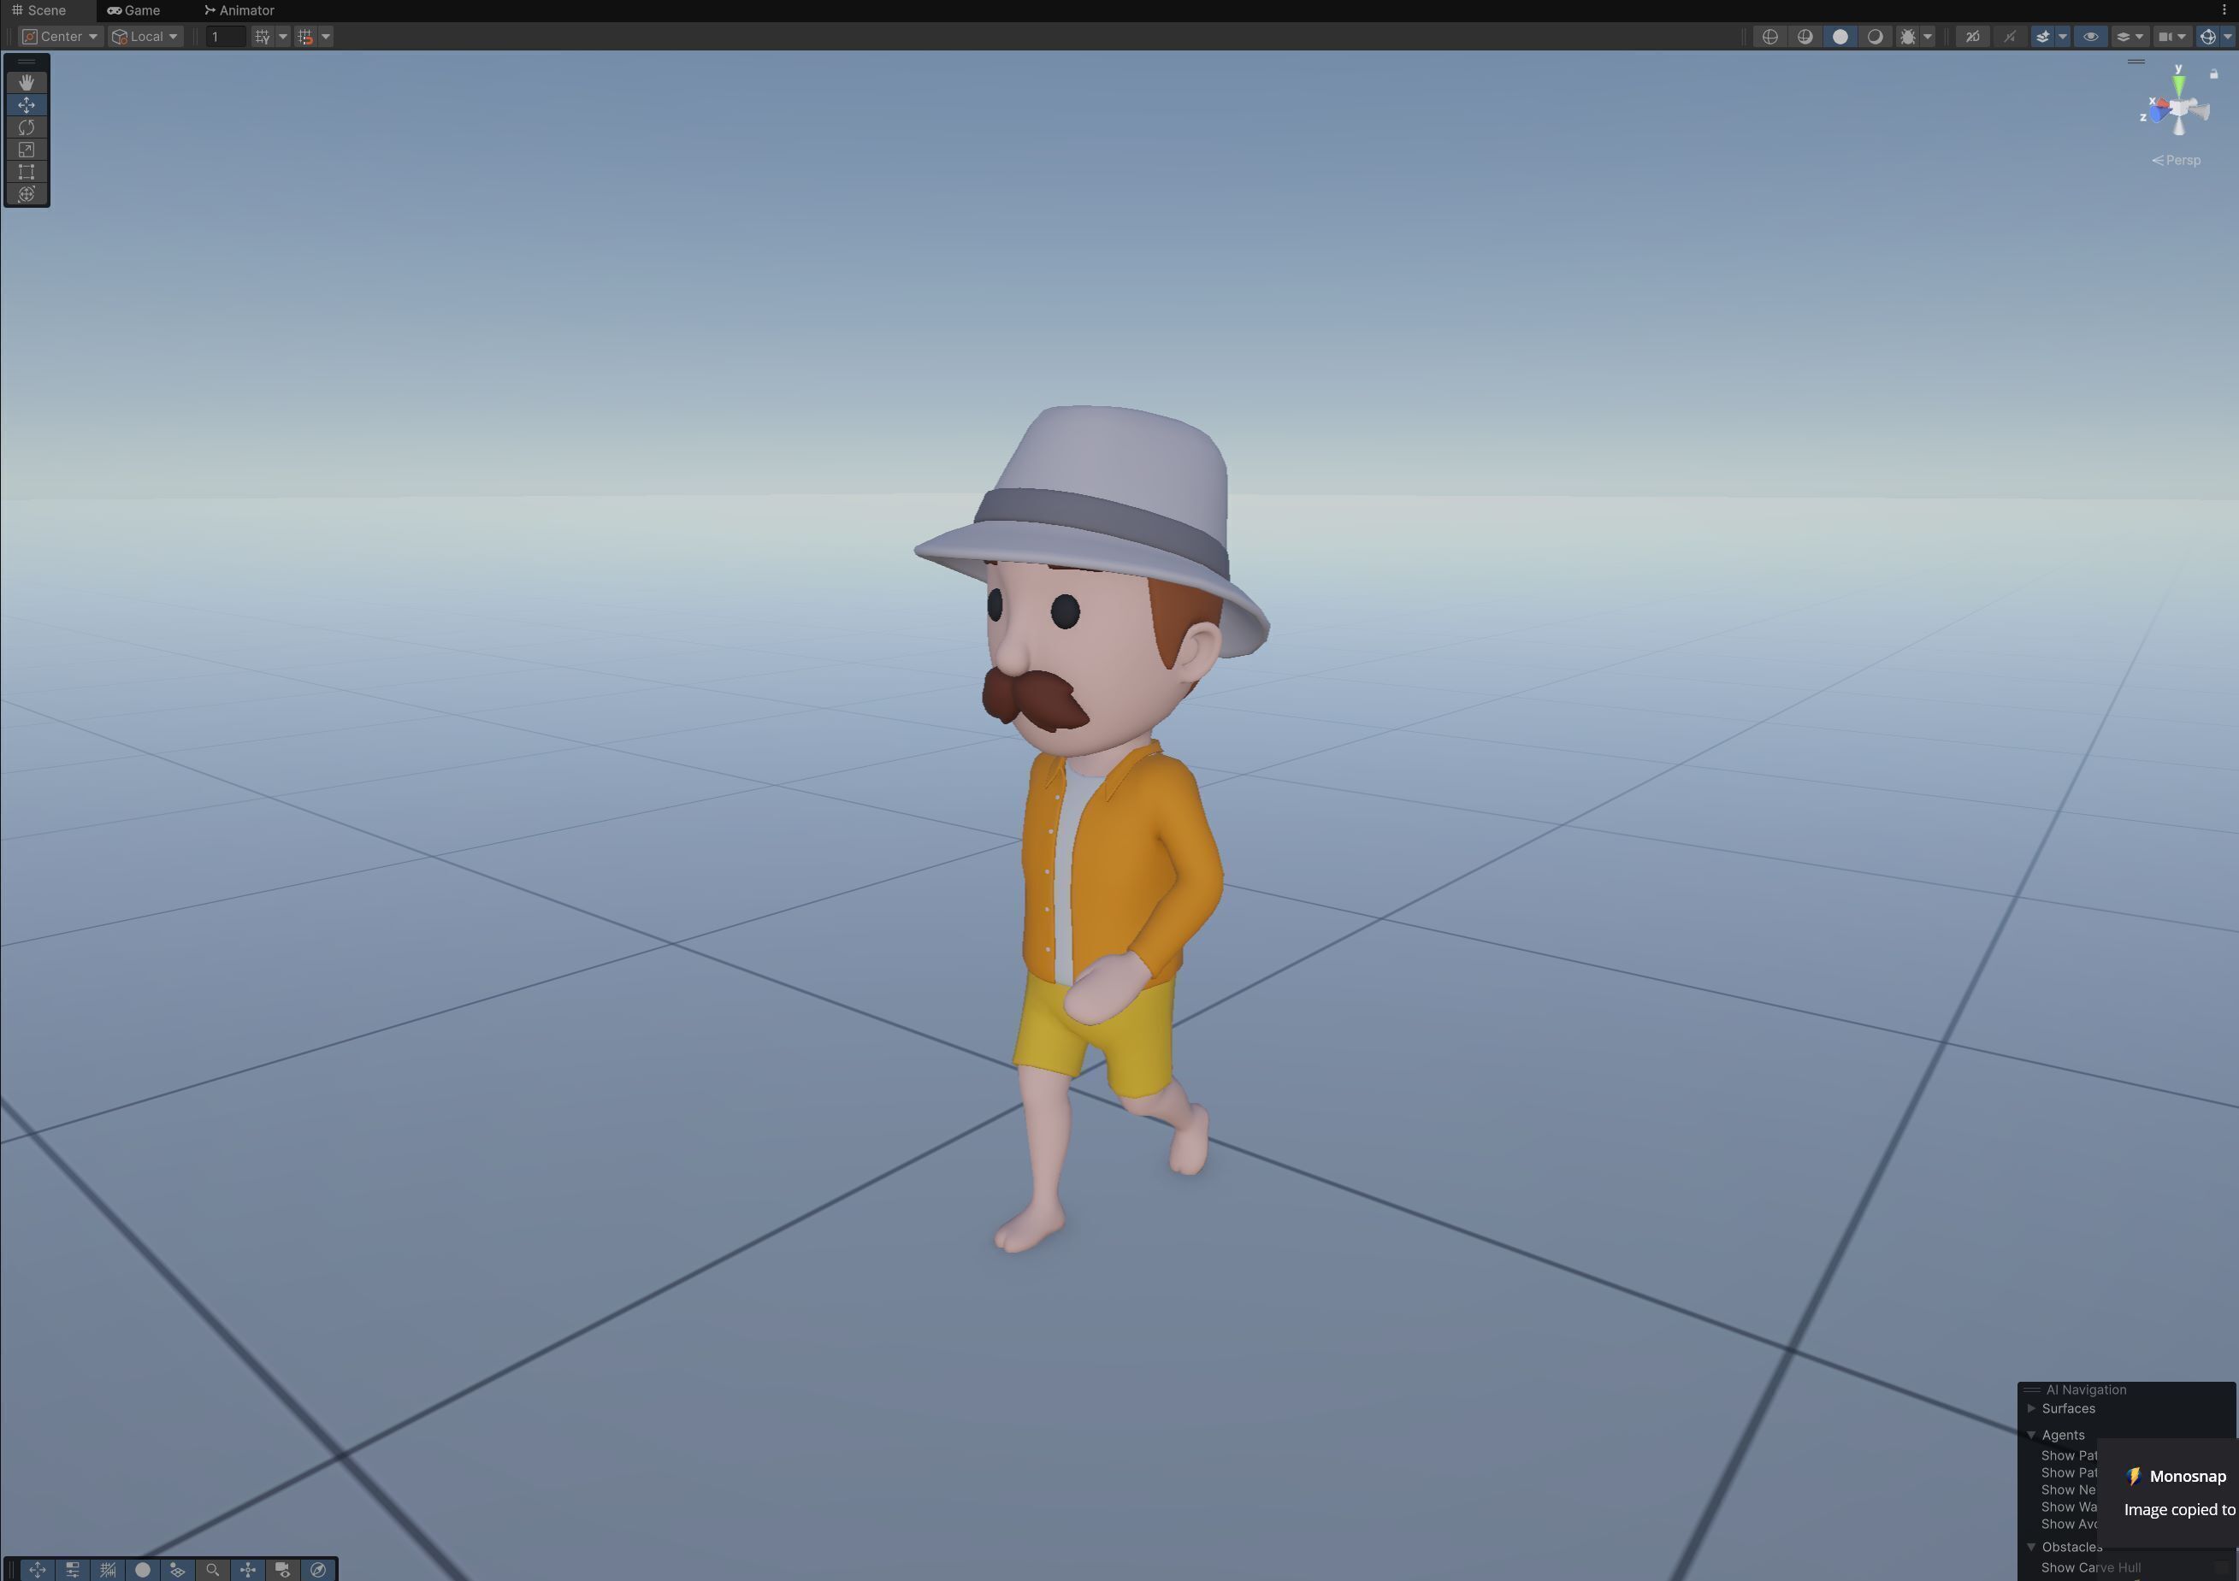Click the draw modes overlay icon in bottom toolbar
This screenshot has height=1581, width=2239.
(x=142, y=1569)
